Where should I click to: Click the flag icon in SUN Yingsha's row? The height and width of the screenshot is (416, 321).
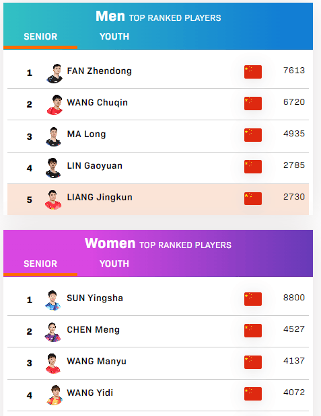pyautogui.click(x=253, y=299)
